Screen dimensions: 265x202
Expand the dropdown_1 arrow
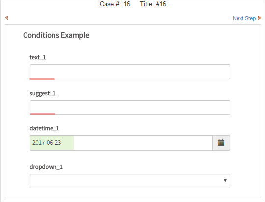click(x=225, y=181)
